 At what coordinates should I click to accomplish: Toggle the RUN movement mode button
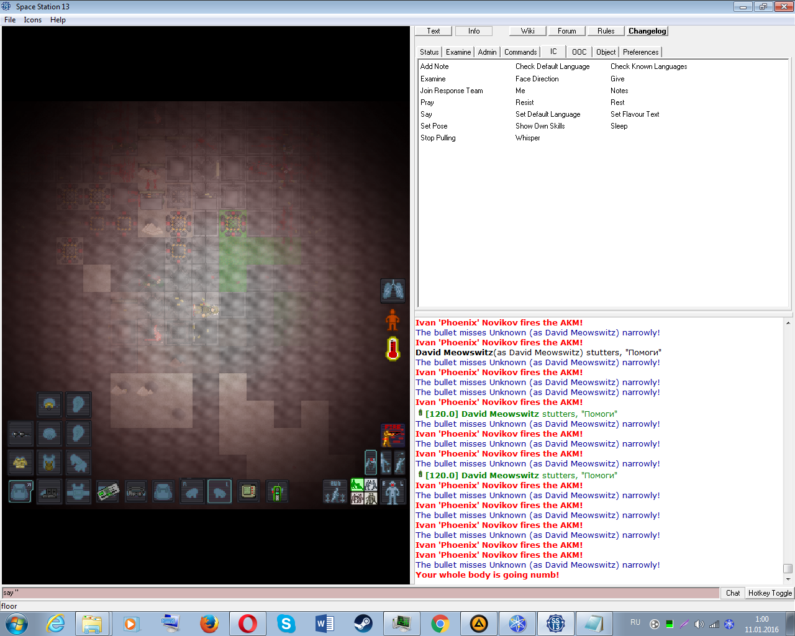coord(335,492)
